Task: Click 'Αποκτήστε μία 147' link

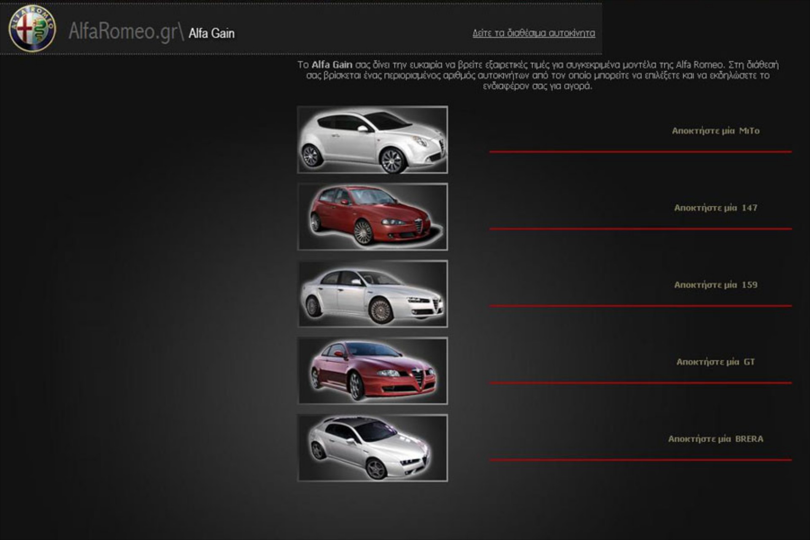Action: pos(715,208)
